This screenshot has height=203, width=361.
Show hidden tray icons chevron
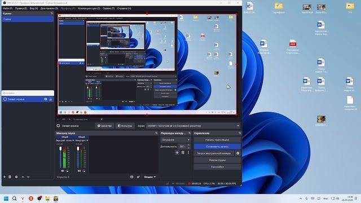pos(301,198)
